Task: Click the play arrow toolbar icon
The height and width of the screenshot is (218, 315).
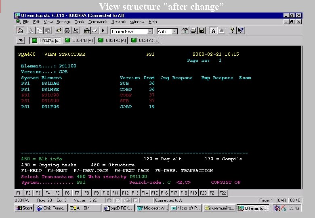Action: click(x=103, y=31)
